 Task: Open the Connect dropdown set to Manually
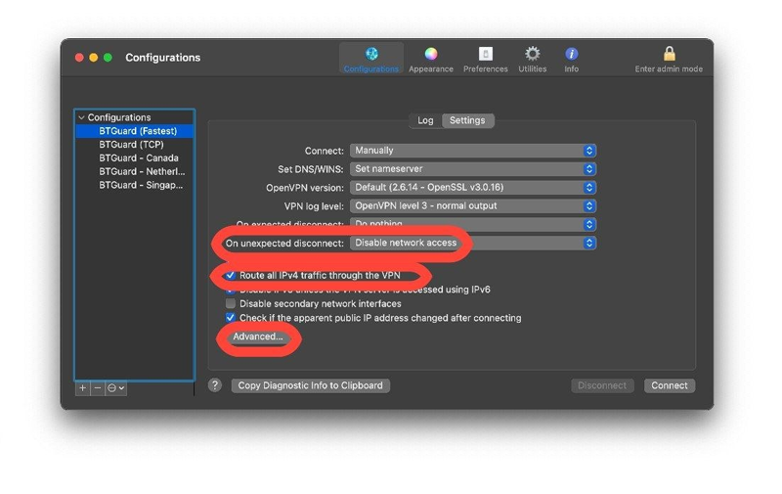[x=473, y=151]
